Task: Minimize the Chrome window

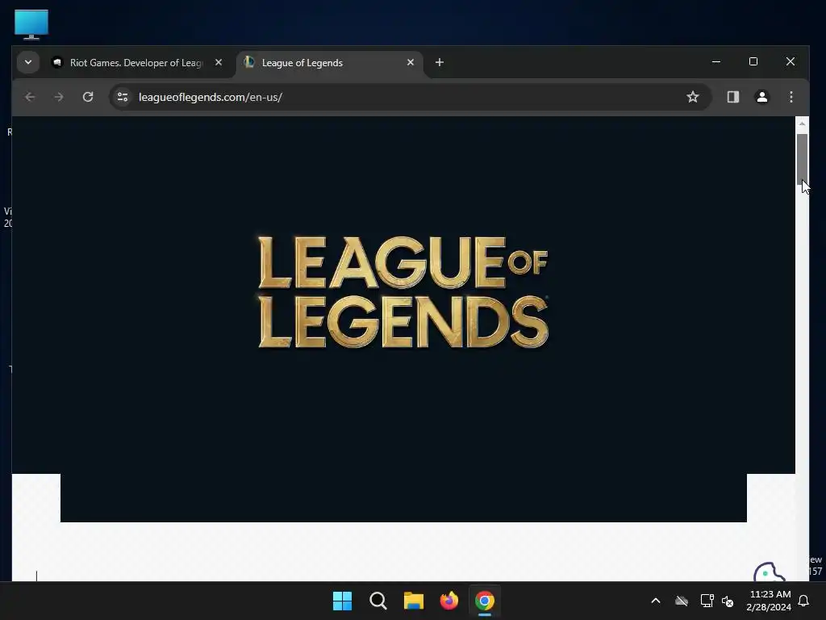Action: click(x=716, y=61)
